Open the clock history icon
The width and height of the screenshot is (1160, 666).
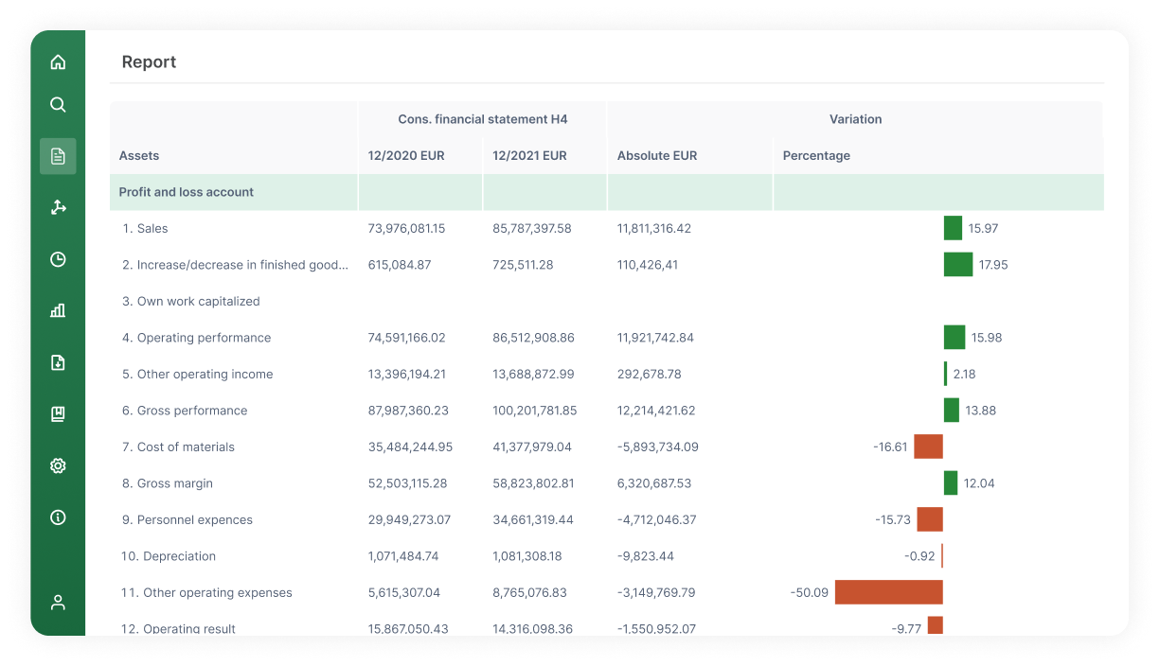pyautogui.click(x=58, y=259)
